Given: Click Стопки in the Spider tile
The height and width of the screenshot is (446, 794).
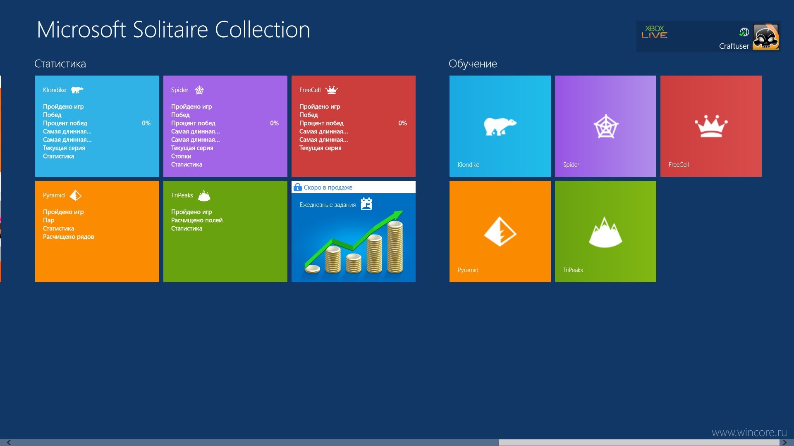Looking at the screenshot, I should tap(181, 156).
